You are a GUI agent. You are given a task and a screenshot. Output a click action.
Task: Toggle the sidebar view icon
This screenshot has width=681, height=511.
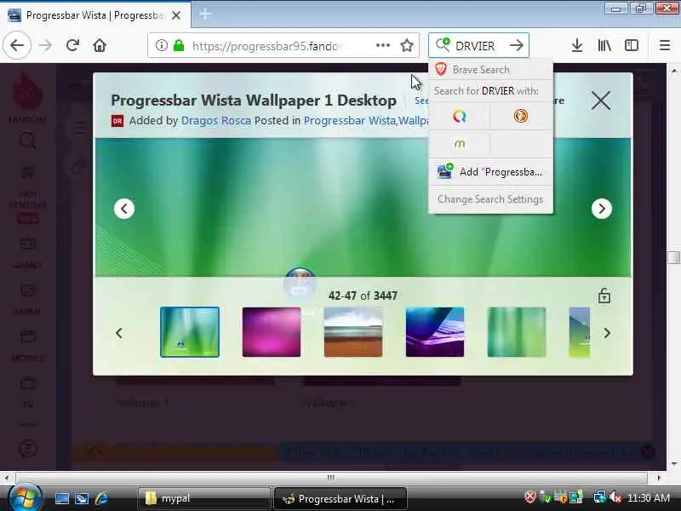click(x=631, y=45)
